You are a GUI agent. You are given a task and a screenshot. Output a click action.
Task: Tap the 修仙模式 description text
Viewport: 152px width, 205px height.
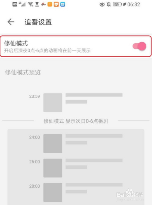47,51
